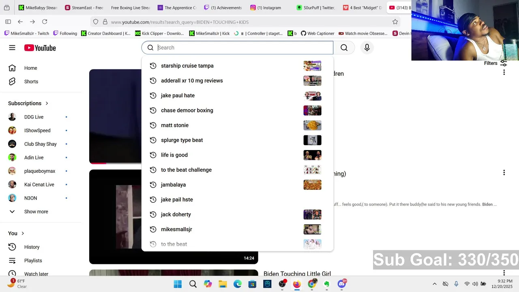Open the YouTube guide hamburger menu
This screenshot has width=519, height=292.
click(x=12, y=48)
